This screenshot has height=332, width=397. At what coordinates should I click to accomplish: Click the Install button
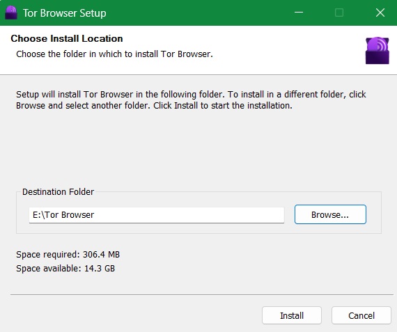(x=292, y=315)
